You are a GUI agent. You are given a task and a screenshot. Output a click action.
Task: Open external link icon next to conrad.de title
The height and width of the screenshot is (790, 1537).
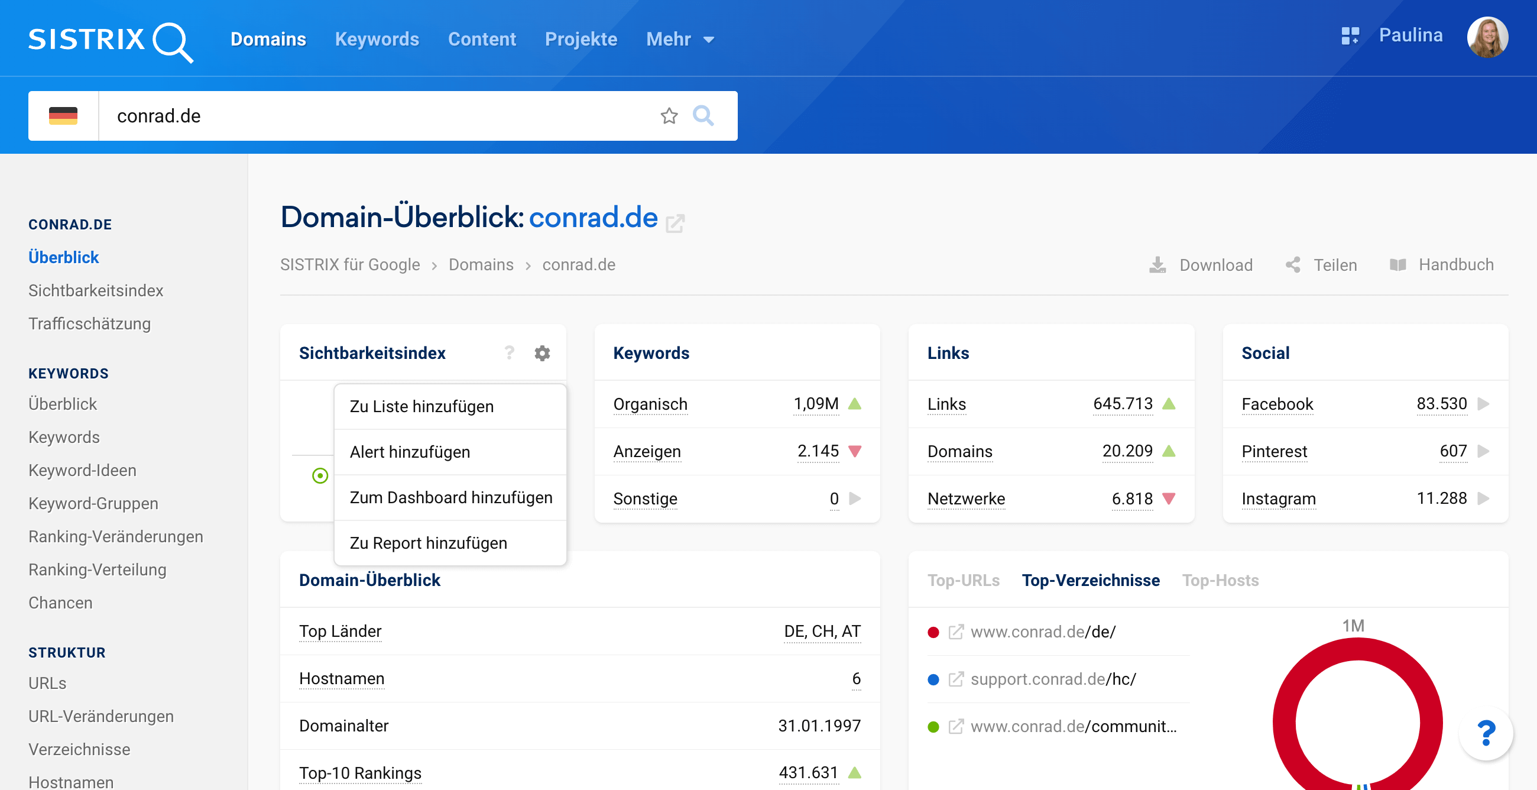pos(675,224)
